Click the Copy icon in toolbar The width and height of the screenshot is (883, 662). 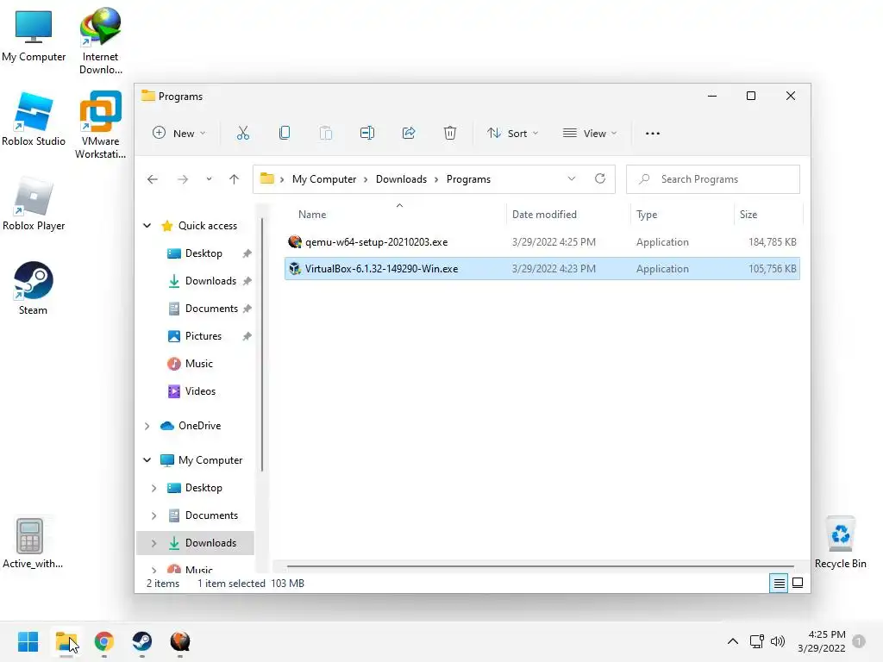pyautogui.click(x=285, y=134)
